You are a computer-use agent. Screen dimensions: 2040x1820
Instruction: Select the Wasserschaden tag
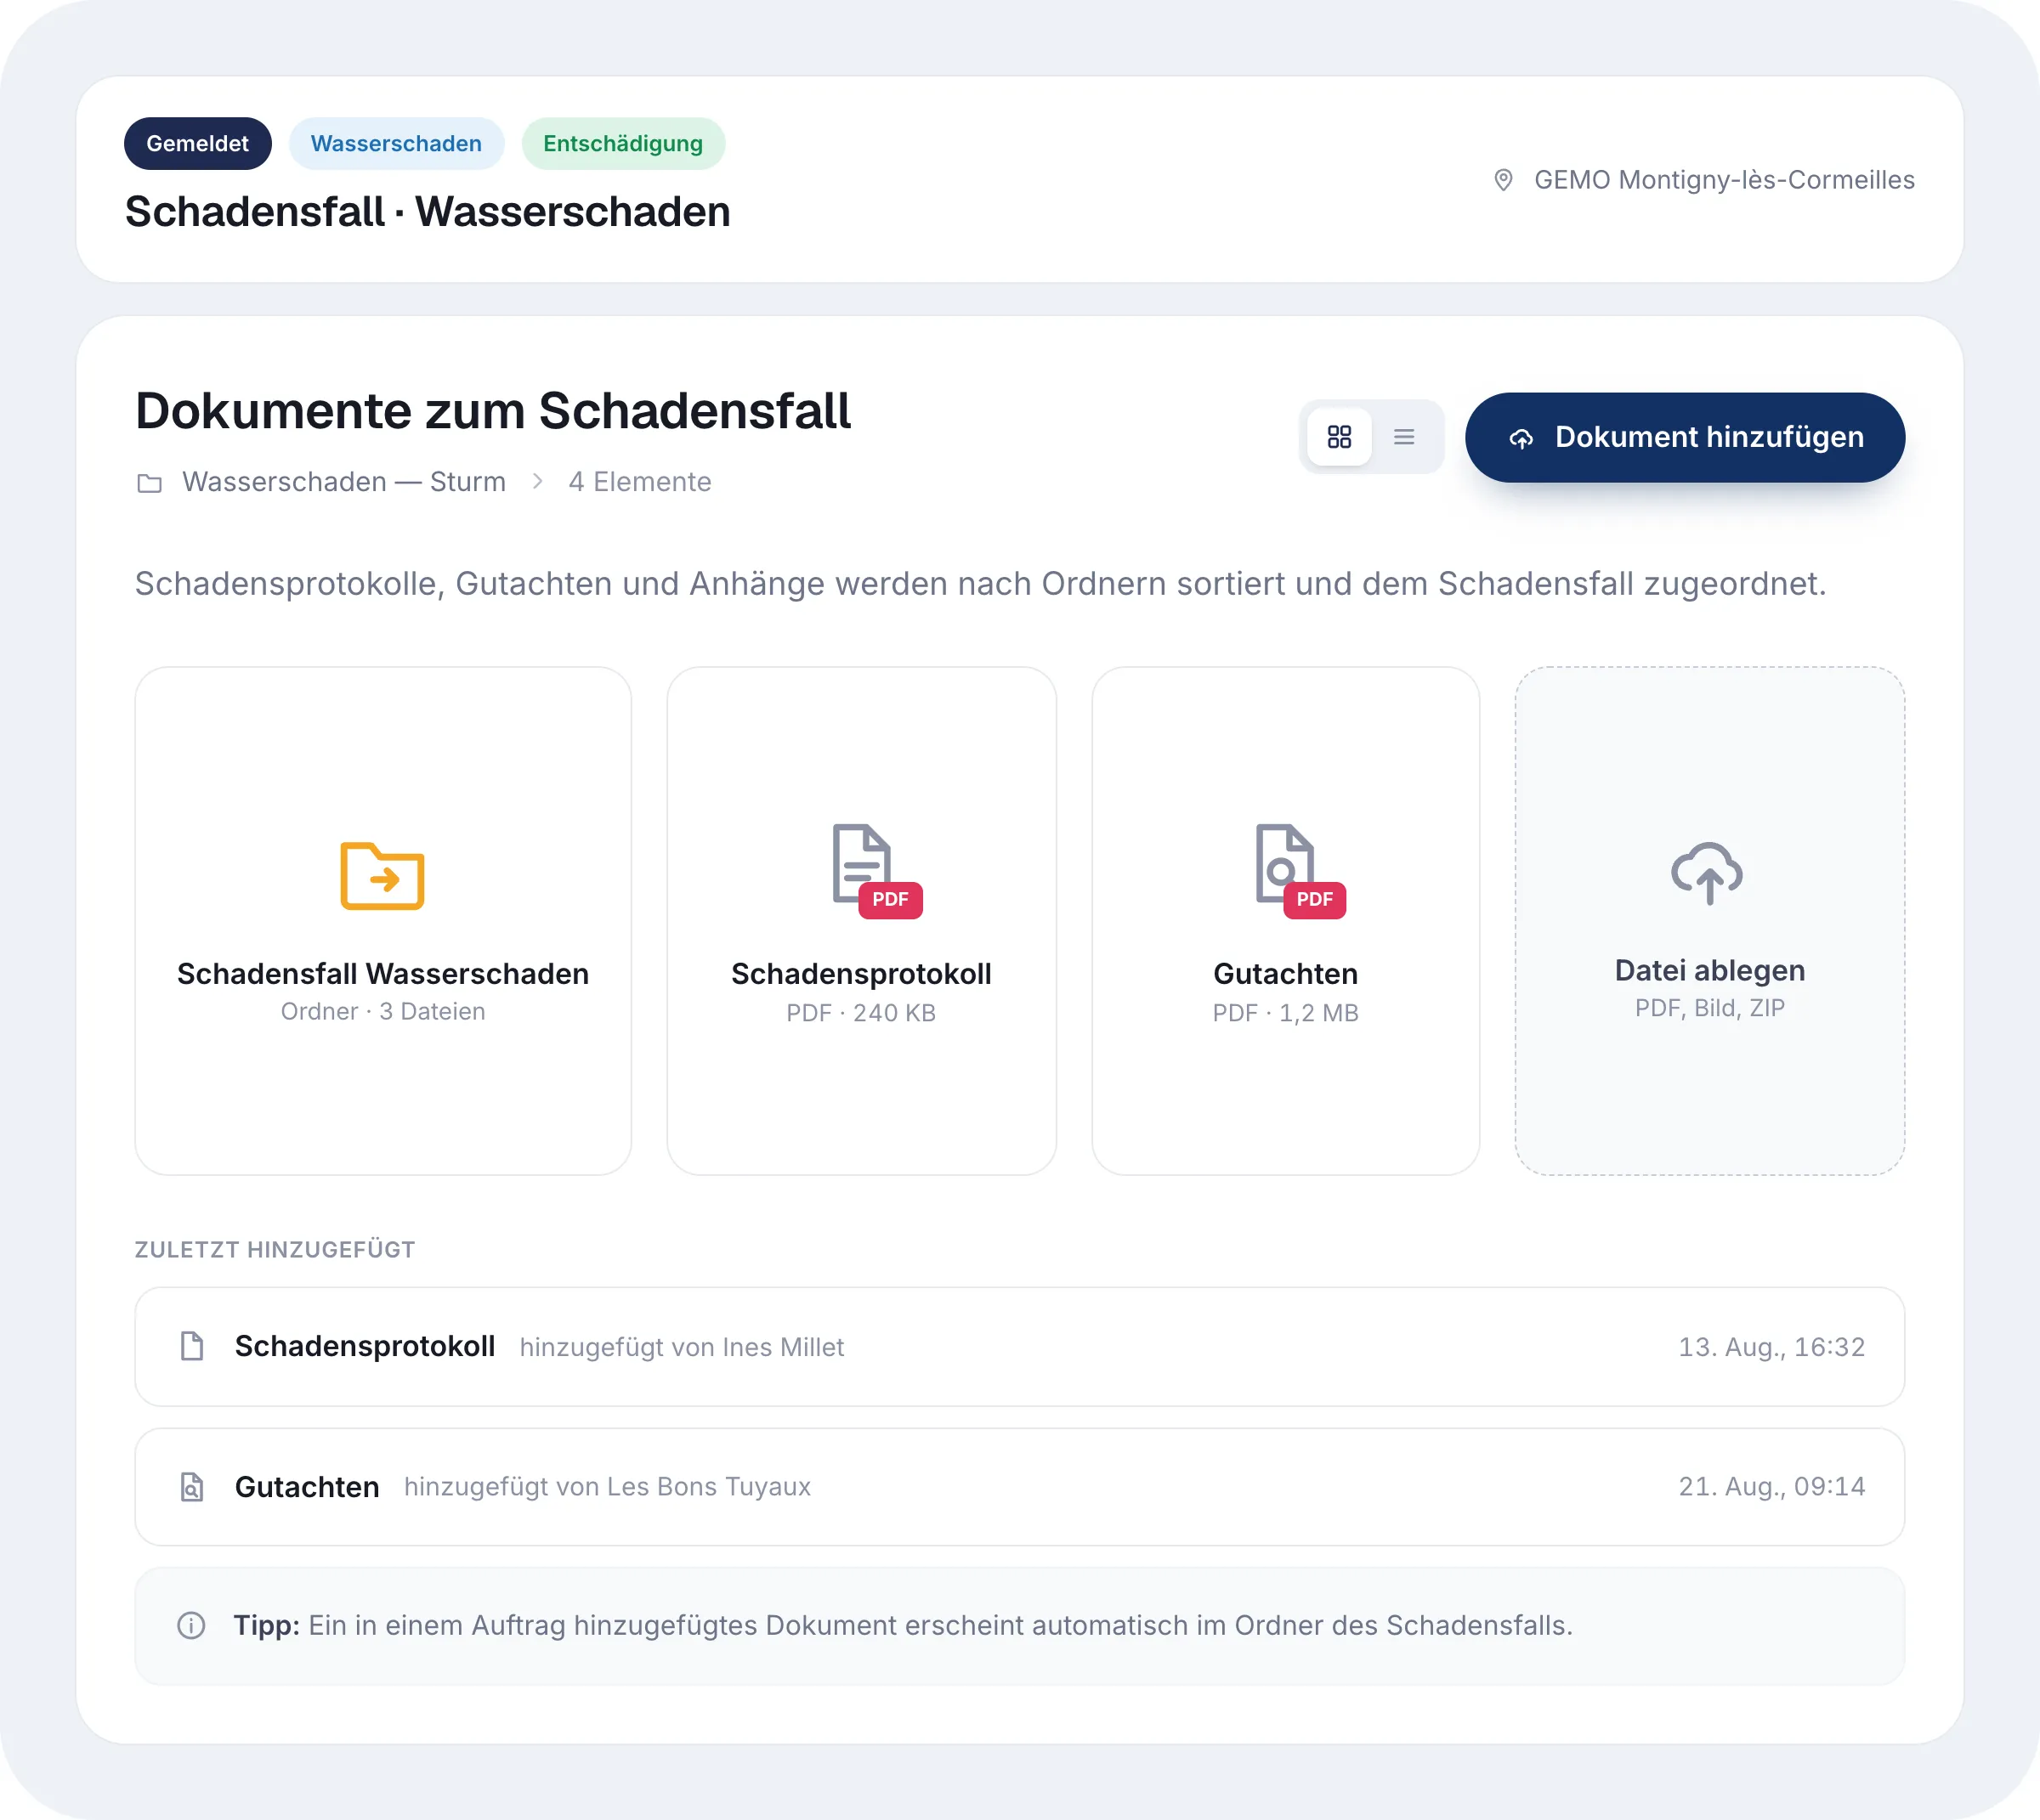396,143
